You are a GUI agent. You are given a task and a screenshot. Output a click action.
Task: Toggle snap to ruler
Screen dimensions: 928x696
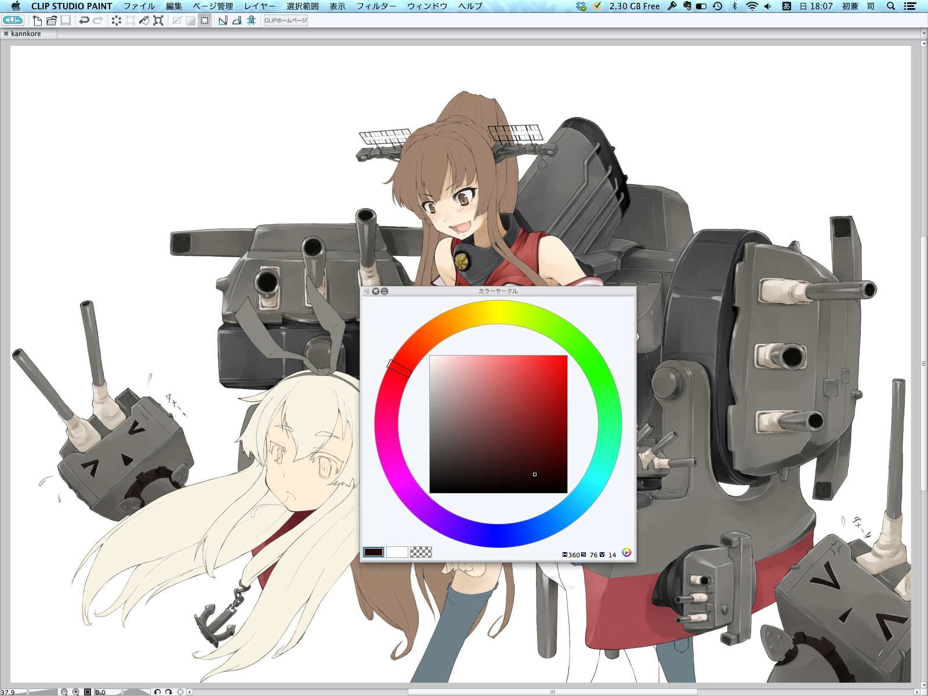pos(223,20)
